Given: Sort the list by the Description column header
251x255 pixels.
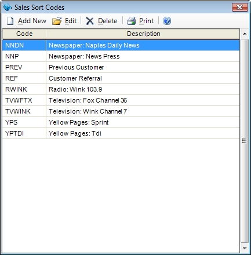Looking at the screenshot, I should tap(143, 34).
